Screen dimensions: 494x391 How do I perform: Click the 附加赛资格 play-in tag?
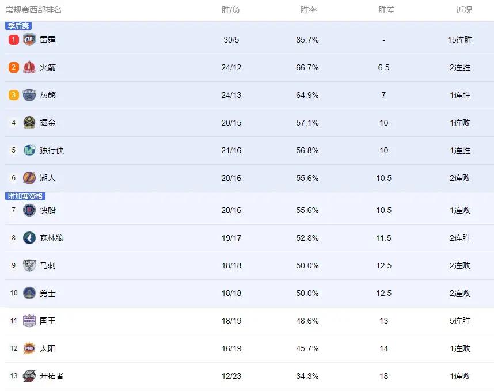coord(25,196)
